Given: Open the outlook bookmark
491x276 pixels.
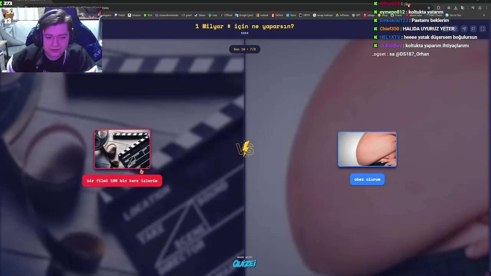Looking at the screenshot, I should [x=262, y=15].
